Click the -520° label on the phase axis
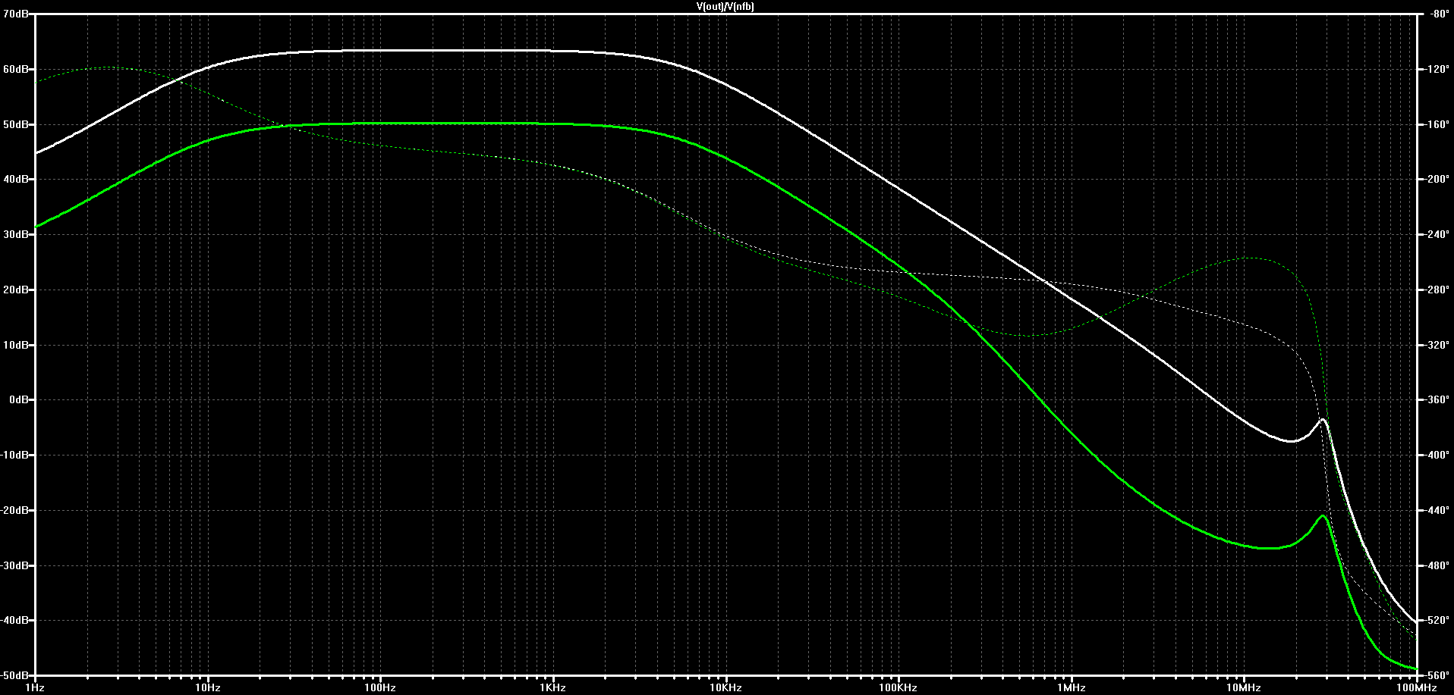 1436,620
